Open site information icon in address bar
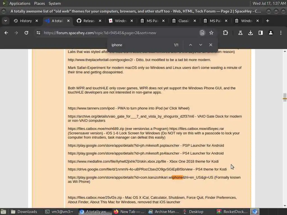This screenshot has width=287, height=215. point(38,33)
